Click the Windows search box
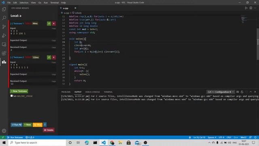This screenshot has height=146, width=259. [37, 142]
